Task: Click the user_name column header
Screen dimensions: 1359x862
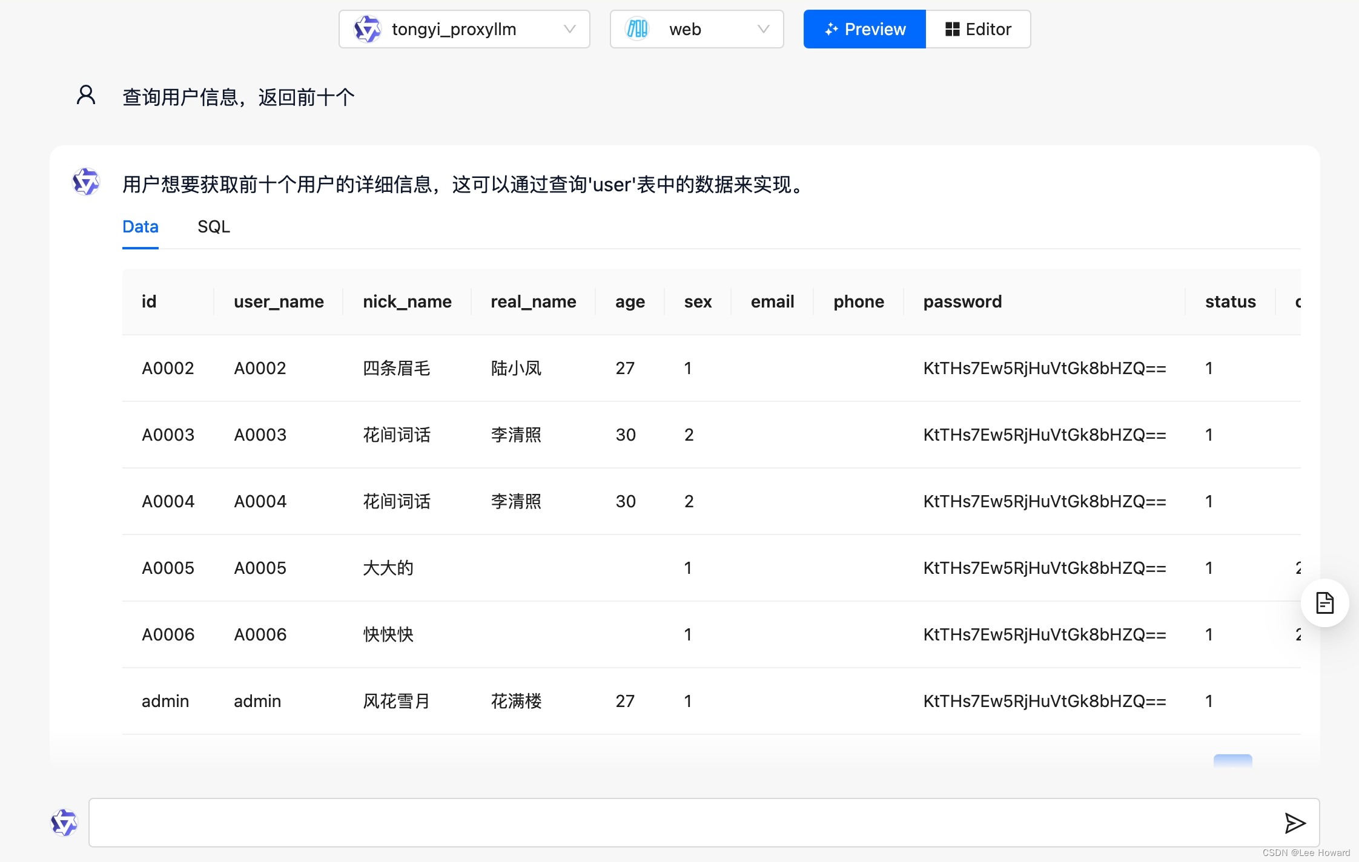Action: pyautogui.click(x=279, y=301)
